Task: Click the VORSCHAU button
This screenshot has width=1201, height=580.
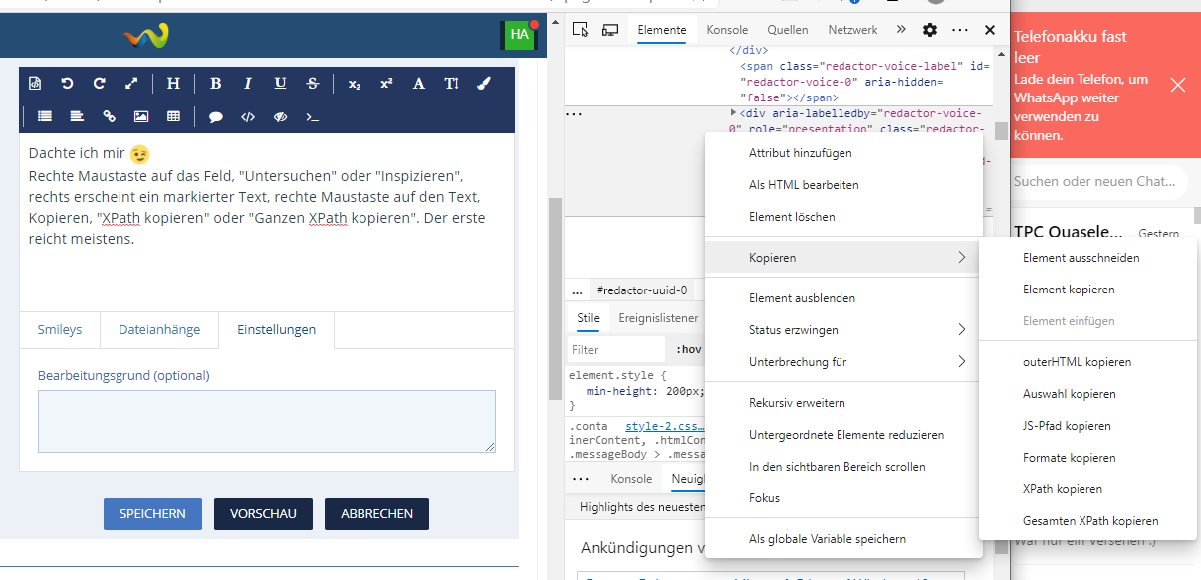Action: (263, 514)
